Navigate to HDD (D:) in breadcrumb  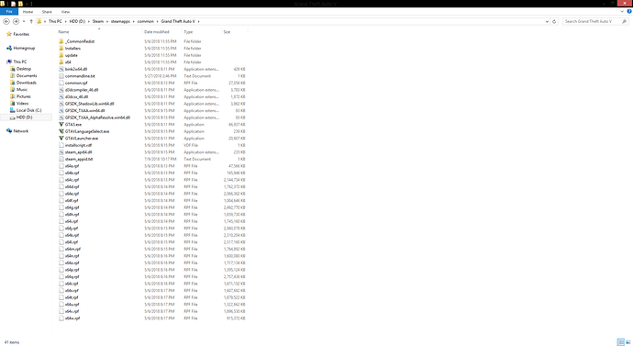pyautogui.click(x=77, y=21)
